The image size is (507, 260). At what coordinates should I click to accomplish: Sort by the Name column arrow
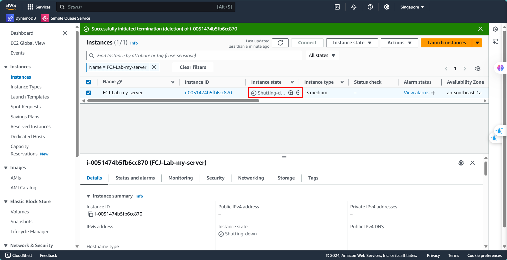(173, 82)
